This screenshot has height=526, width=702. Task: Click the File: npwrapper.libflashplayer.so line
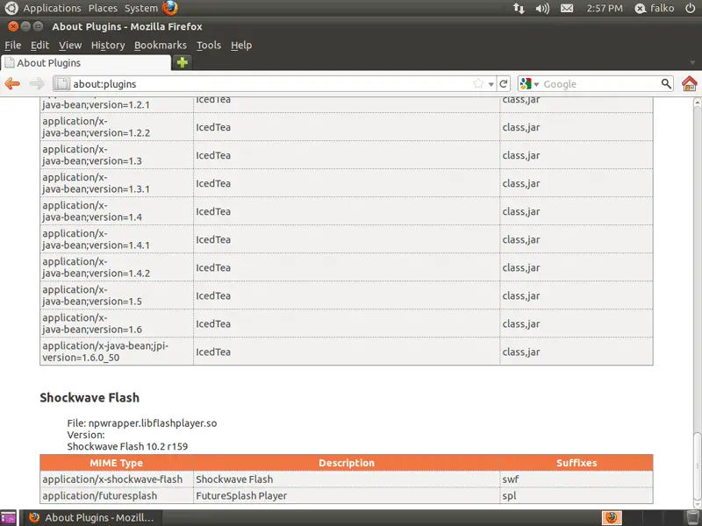point(142,423)
